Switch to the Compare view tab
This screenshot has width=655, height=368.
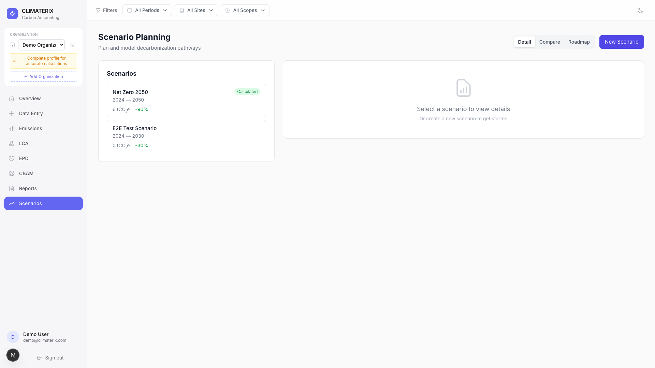[x=549, y=42]
